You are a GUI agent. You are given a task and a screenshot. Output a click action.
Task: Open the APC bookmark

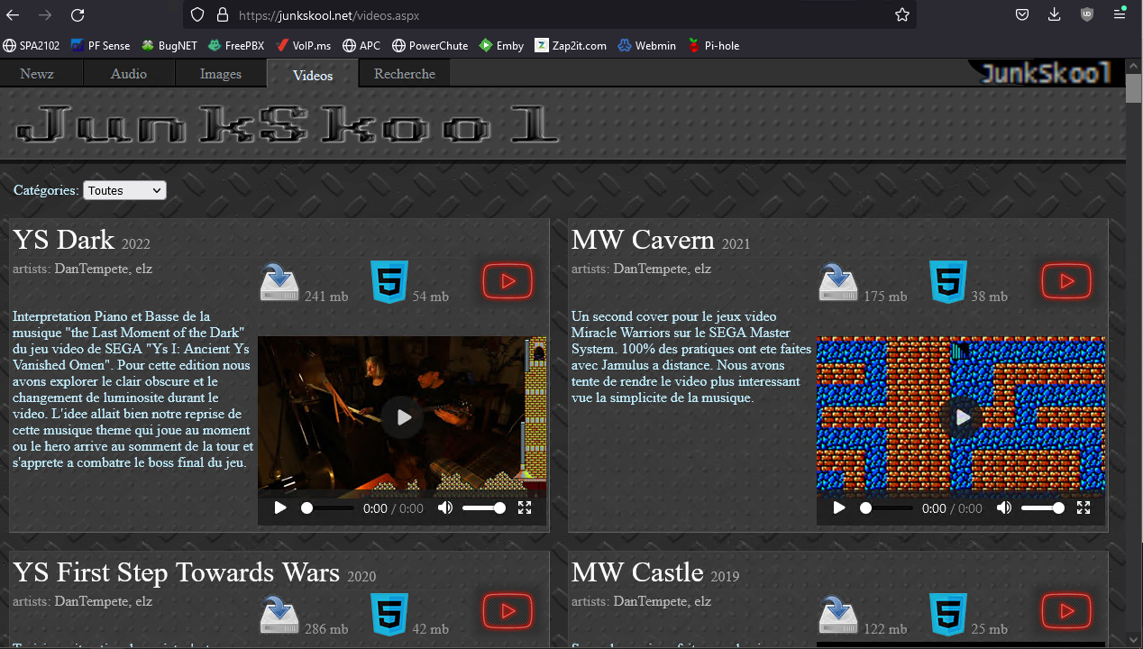click(361, 45)
